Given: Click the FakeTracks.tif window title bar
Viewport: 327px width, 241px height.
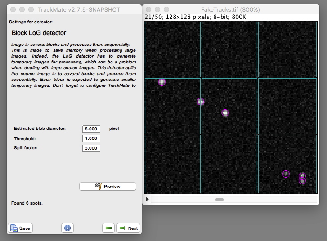Looking at the screenshot, I should [x=230, y=9].
